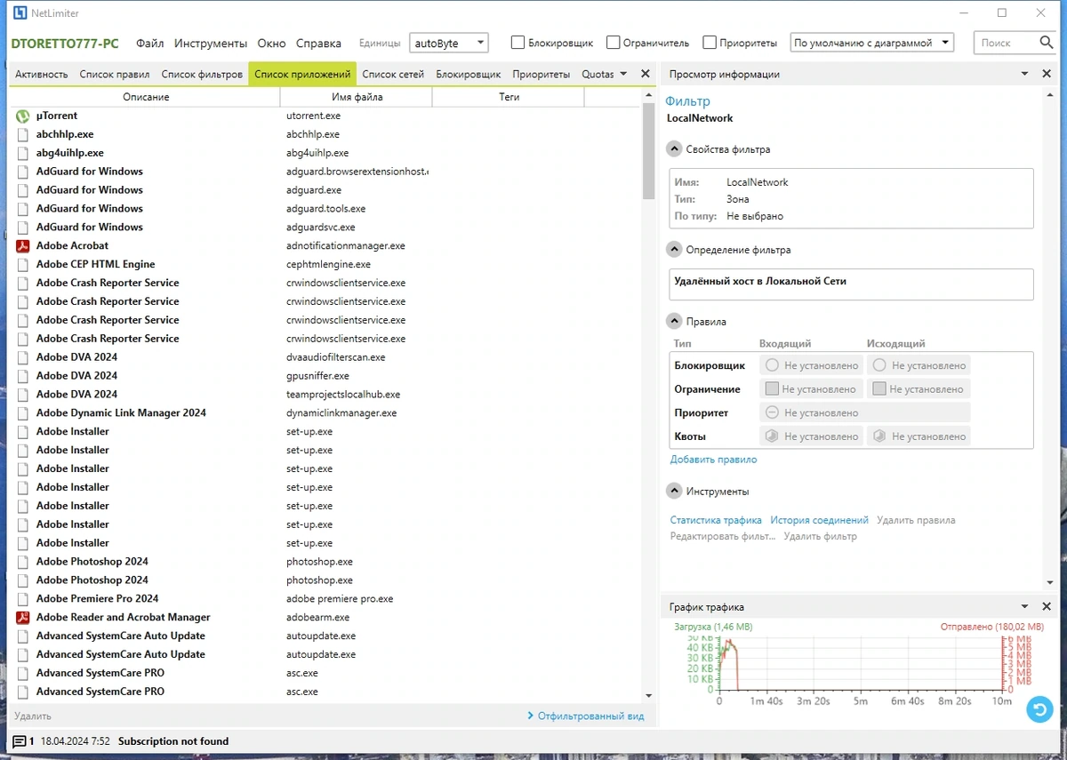This screenshot has width=1067, height=760.
Task: Close the Просмотр информации panel
Action: pos(1047,74)
